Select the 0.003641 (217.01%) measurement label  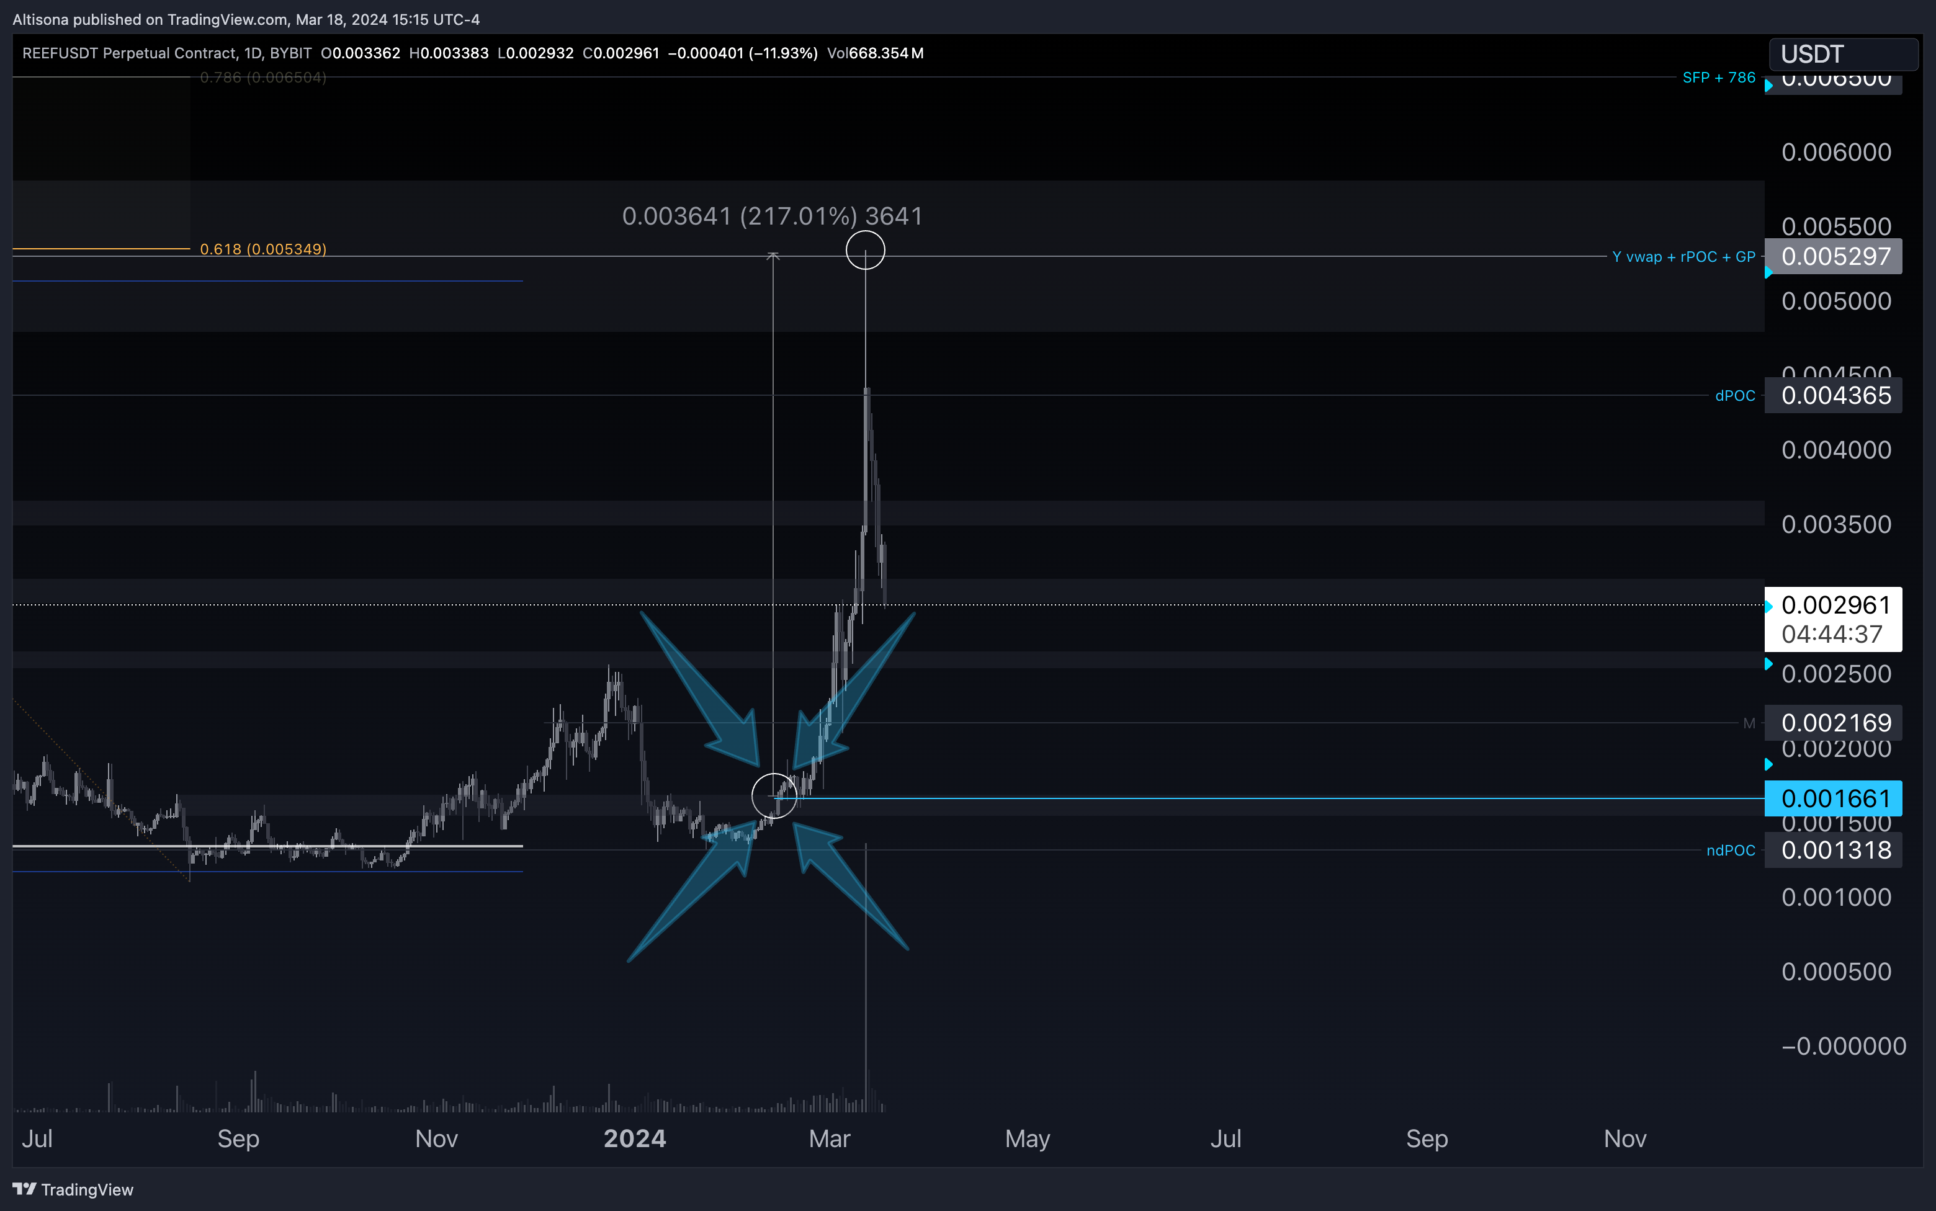tap(772, 217)
